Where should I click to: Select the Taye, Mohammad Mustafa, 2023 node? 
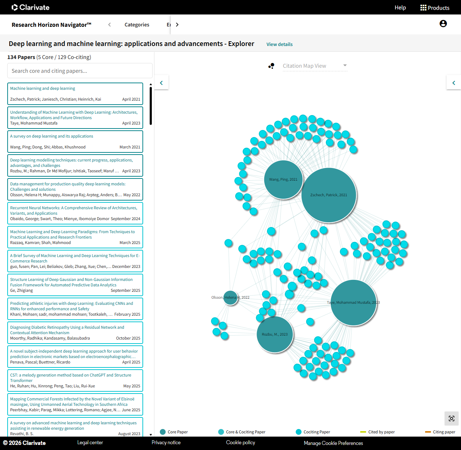(x=354, y=303)
